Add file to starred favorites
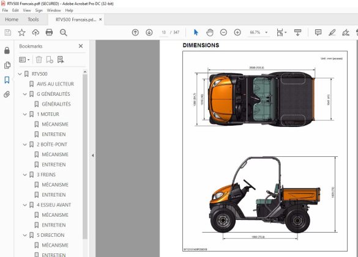The width and height of the screenshot is (358, 257). coord(21,32)
